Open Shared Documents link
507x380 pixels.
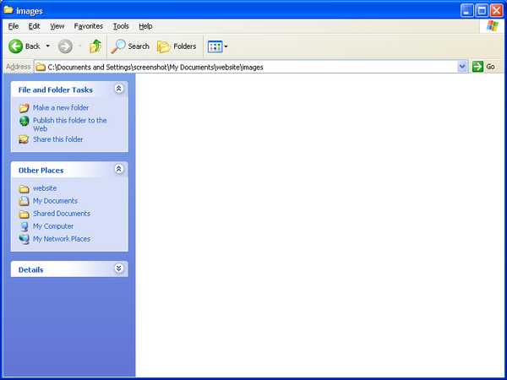(62, 214)
